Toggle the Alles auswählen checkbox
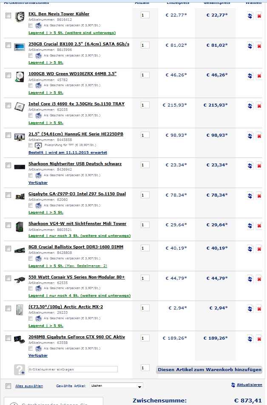267x405 pixels. coord(8,386)
